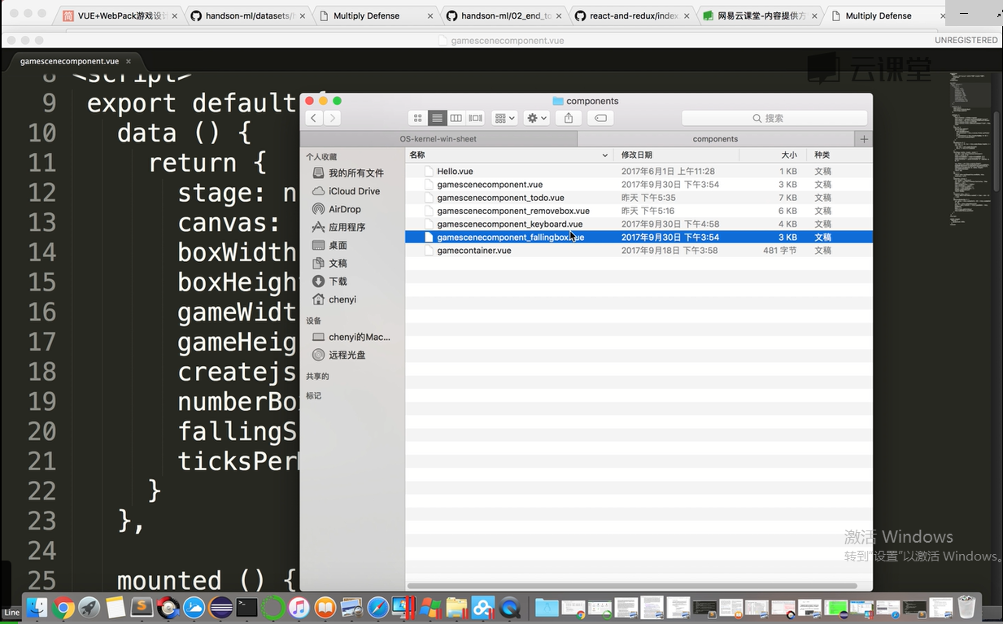Screen dimensions: 1003x624
Task: Switch to the OS-kernel-win-sheet Finder tab
Action: pyautogui.click(x=438, y=139)
